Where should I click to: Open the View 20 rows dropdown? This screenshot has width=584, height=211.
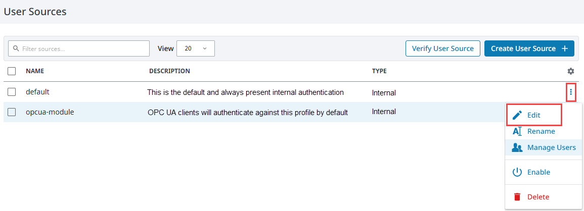click(x=196, y=48)
